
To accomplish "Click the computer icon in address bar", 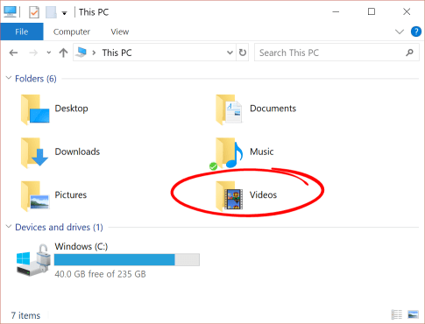I will pos(81,53).
